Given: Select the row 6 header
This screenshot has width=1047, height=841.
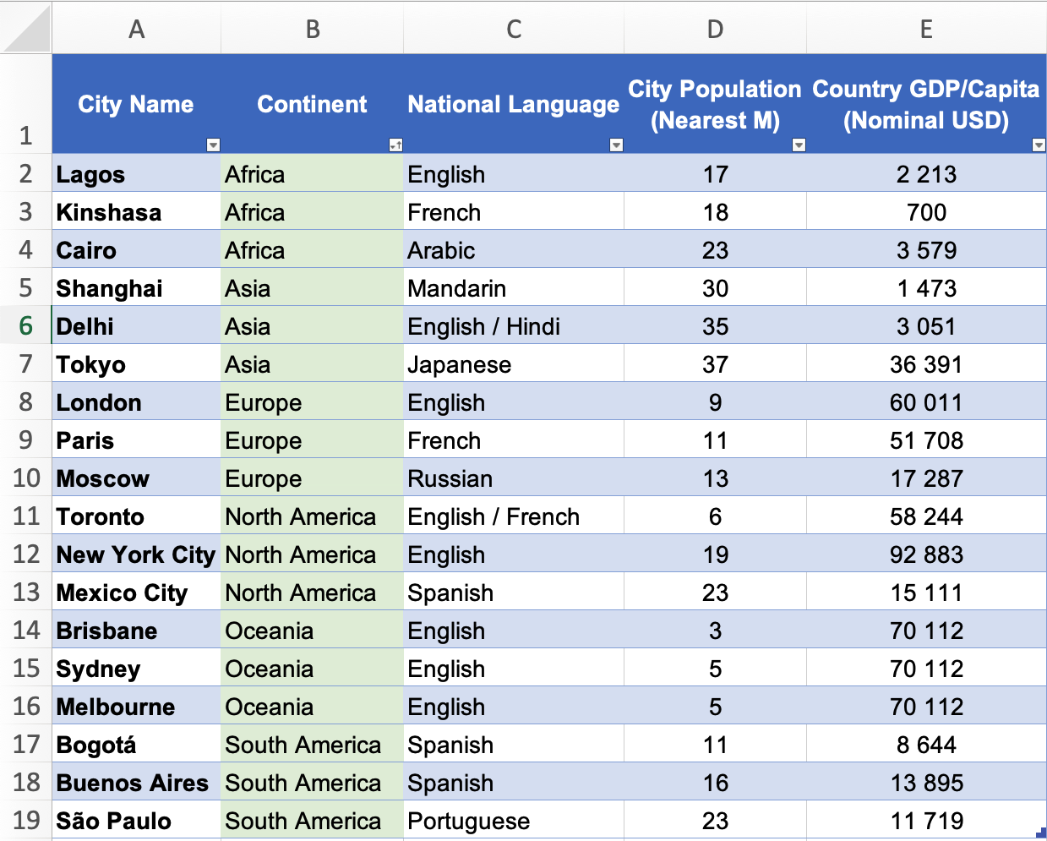Looking at the screenshot, I should pyautogui.click(x=25, y=326).
